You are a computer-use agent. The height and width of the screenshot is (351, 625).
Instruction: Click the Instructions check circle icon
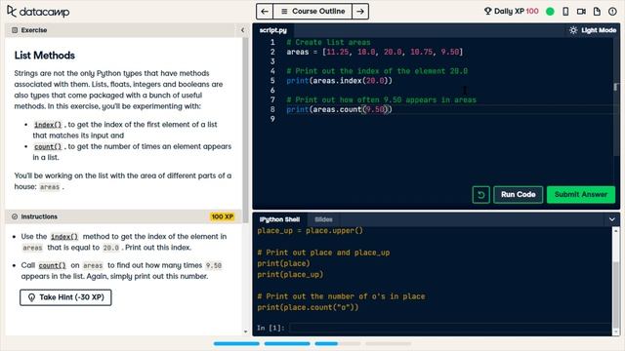point(15,216)
